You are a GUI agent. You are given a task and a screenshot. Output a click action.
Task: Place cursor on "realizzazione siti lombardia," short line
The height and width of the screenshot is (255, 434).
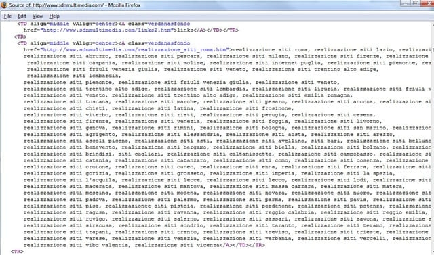(74, 76)
